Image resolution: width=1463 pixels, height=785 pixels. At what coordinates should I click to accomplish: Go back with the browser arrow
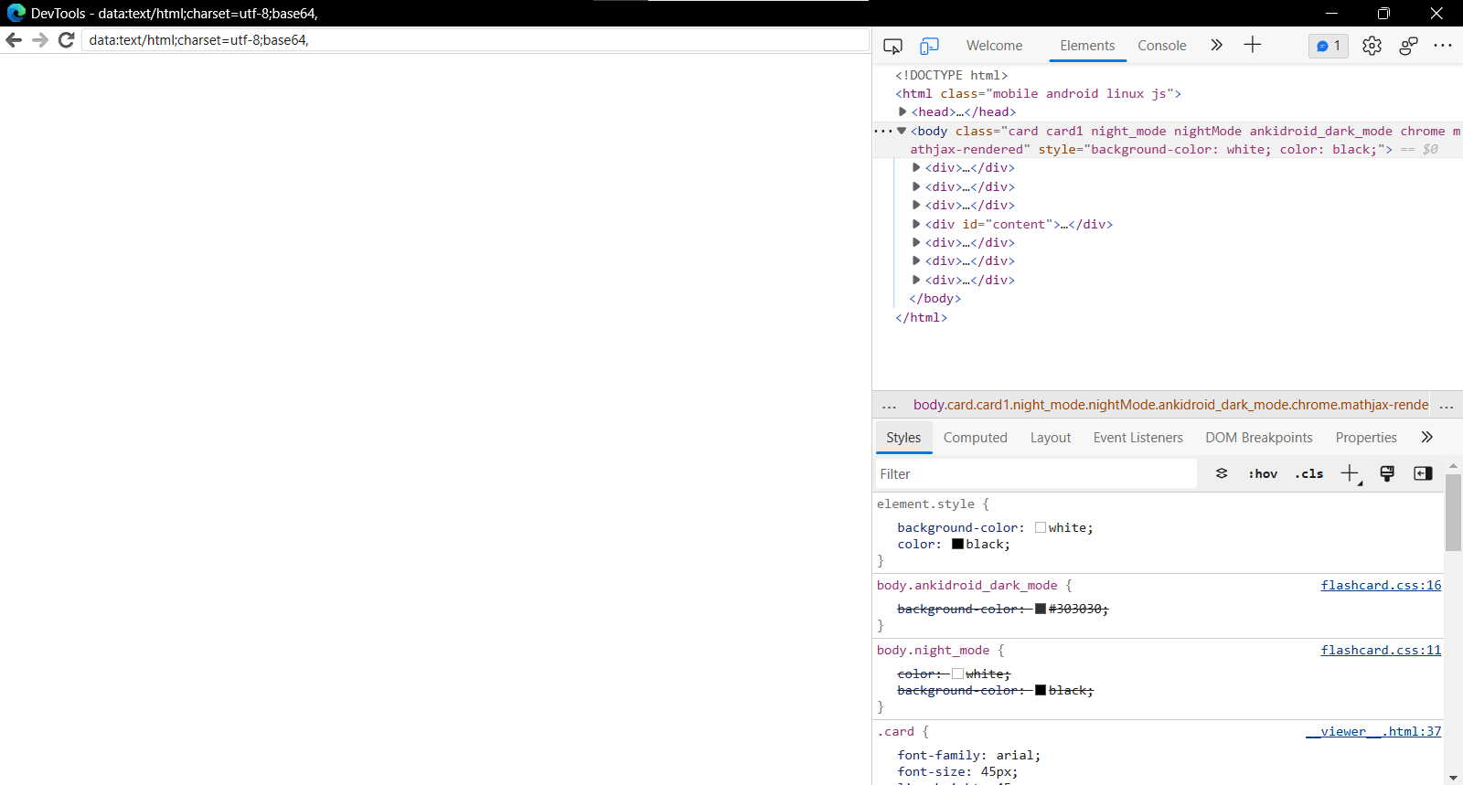(x=14, y=40)
